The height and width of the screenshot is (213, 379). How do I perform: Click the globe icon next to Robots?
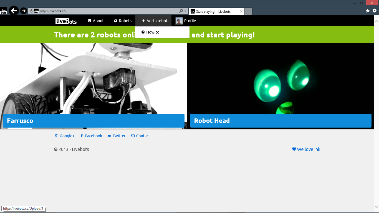click(115, 21)
